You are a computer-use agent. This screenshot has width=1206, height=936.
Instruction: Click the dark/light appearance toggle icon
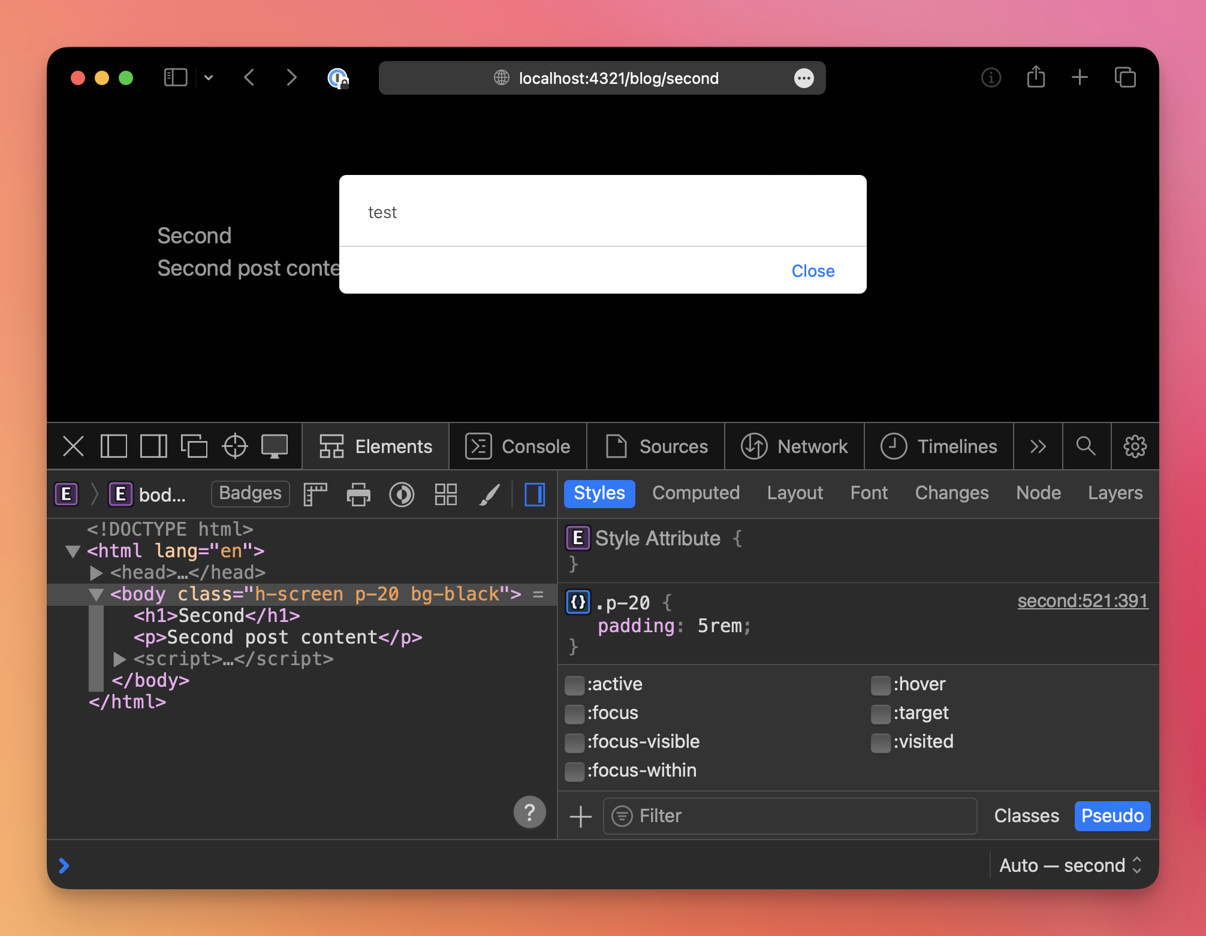click(x=402, y=494)
